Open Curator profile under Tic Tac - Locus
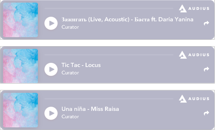Screen dimensions: 215x130 tap(70, 73)
